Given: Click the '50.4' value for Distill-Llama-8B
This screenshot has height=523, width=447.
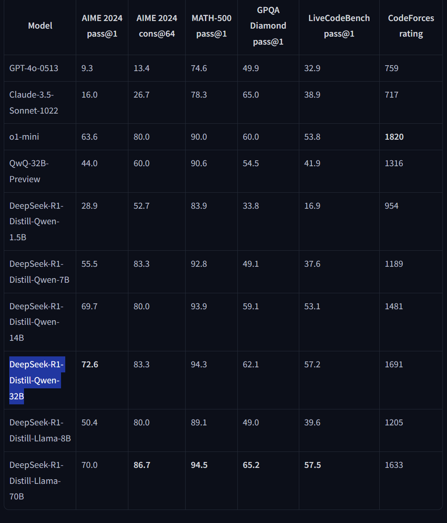Looking at the screenshot, I should click(x=89, y=422).
